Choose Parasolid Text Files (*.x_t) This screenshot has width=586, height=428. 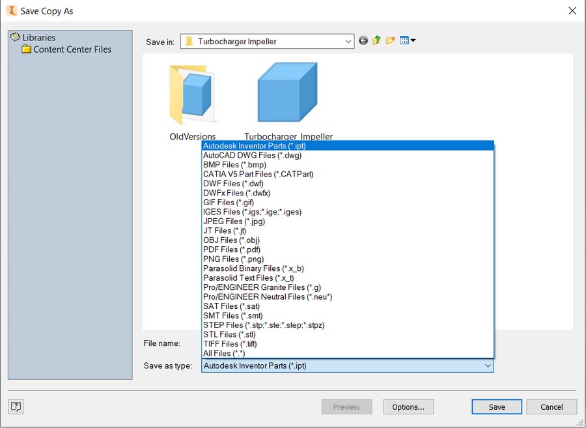[x=348, y=278]
